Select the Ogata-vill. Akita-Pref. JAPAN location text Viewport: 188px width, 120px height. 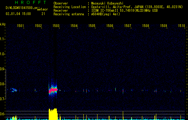click(117, 7)
